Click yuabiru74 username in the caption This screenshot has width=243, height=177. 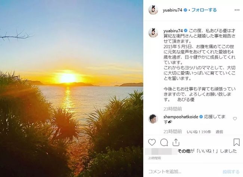[x=173, y=31]
